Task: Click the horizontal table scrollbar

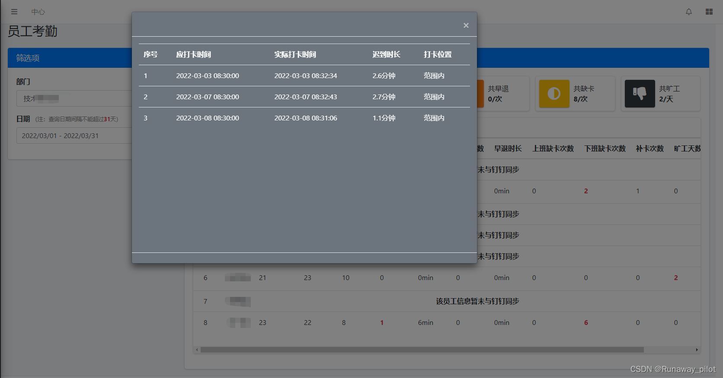Action: point(422,350)
